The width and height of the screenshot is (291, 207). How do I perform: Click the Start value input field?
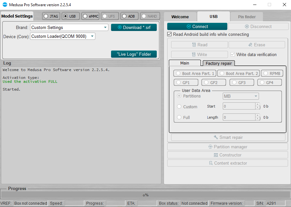[239, 106]
